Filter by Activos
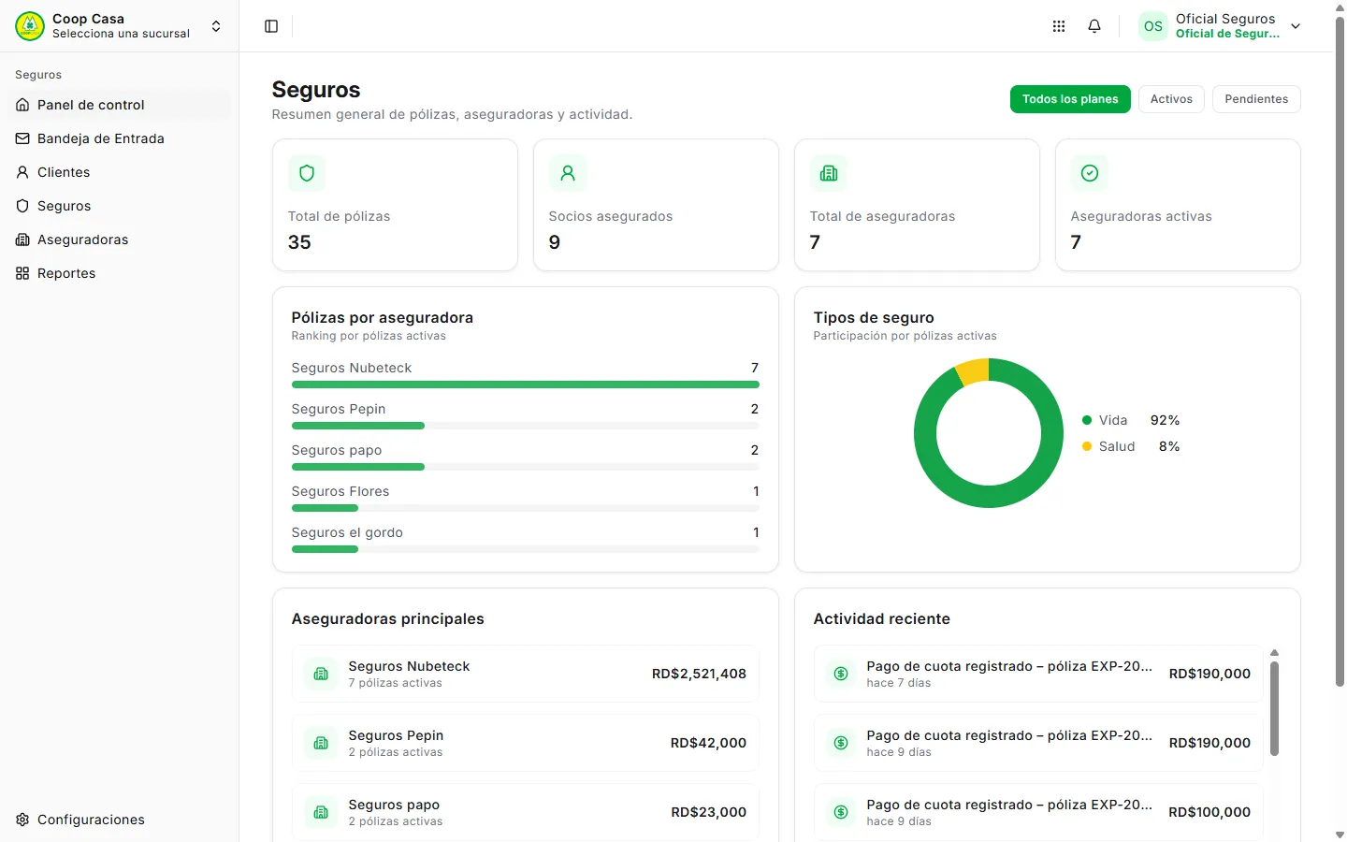This screenshot has width=1347, height=842. [1171, 99]
